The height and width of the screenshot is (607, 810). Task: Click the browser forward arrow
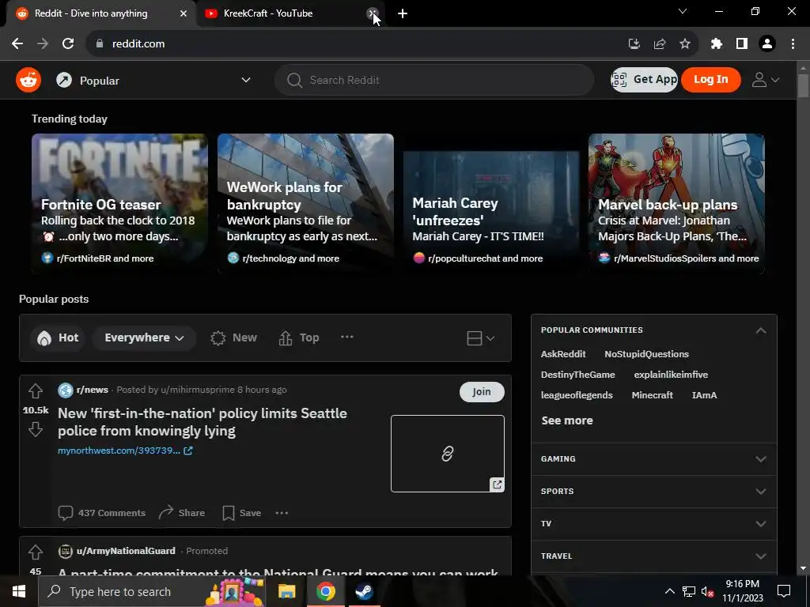tap(43, 44)
